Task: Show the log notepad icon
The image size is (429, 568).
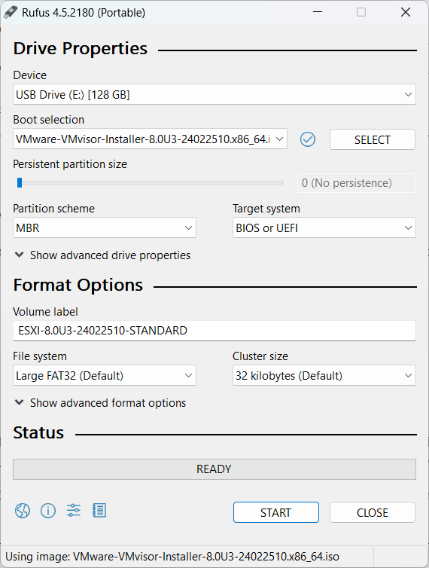Action: click(99, 511)
